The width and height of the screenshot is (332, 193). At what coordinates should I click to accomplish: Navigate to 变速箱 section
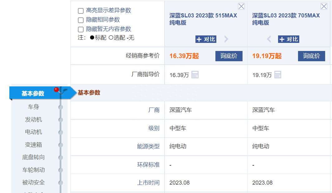[33, 145]
